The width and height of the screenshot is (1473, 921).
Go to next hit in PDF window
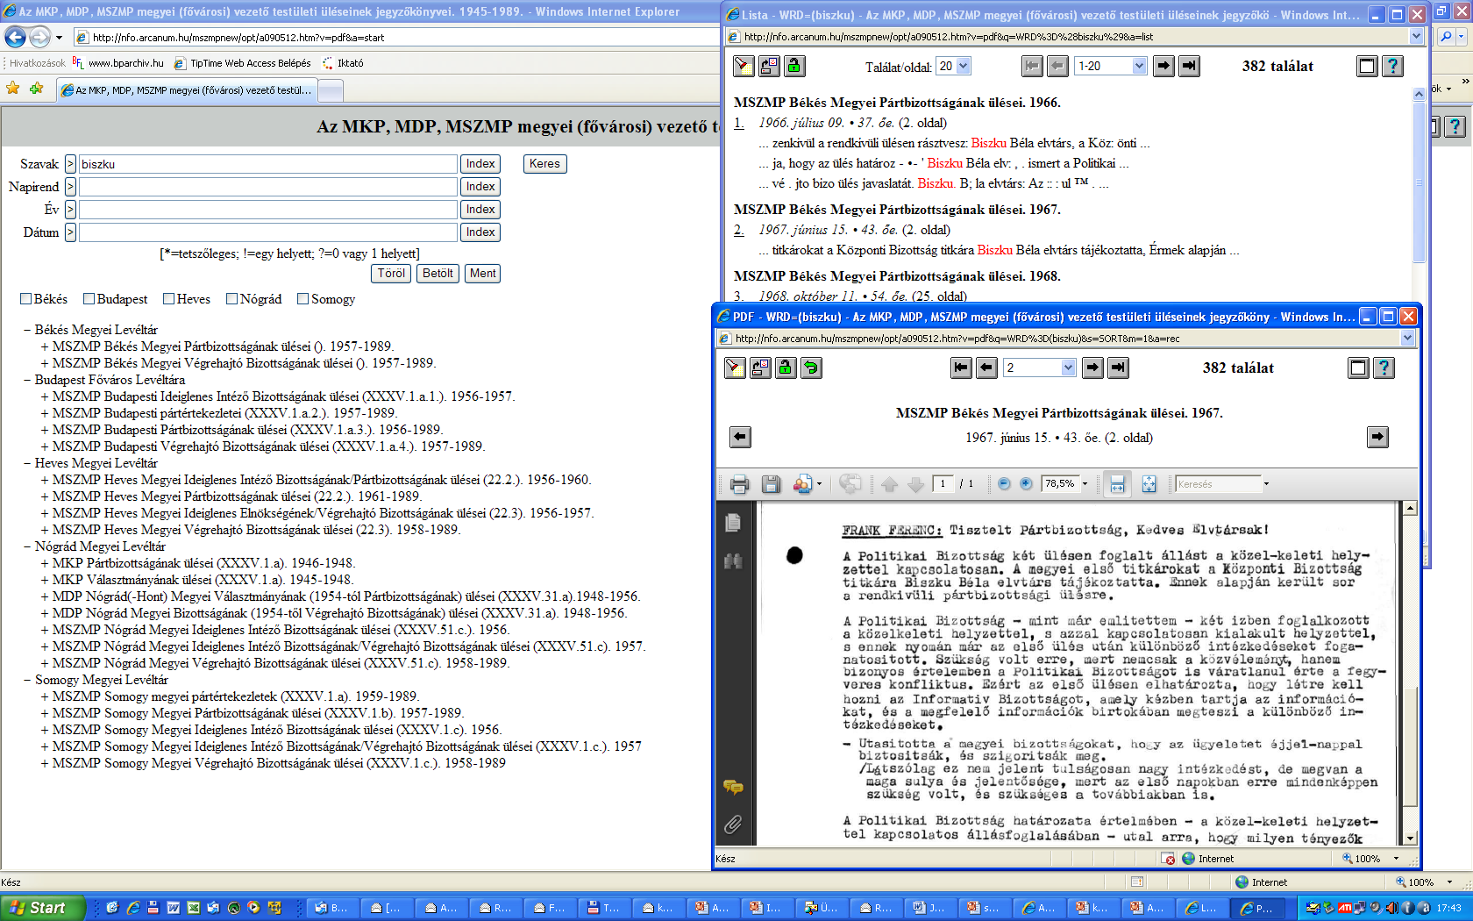[1092, 368]
